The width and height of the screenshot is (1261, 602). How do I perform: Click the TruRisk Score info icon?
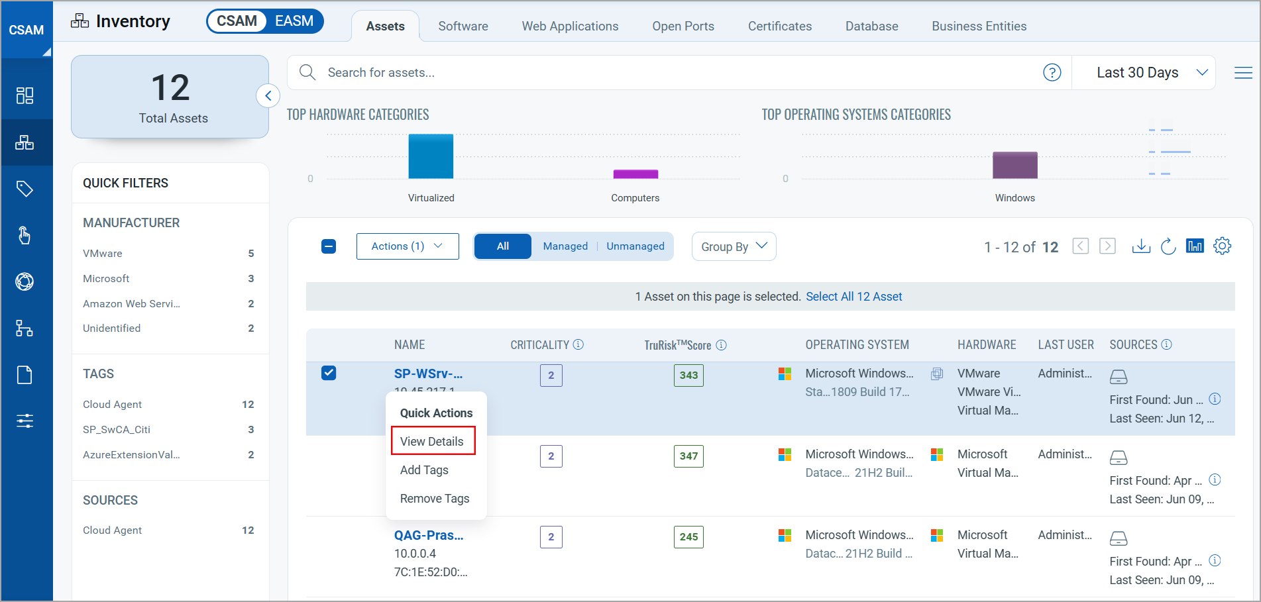coord(722,345)
